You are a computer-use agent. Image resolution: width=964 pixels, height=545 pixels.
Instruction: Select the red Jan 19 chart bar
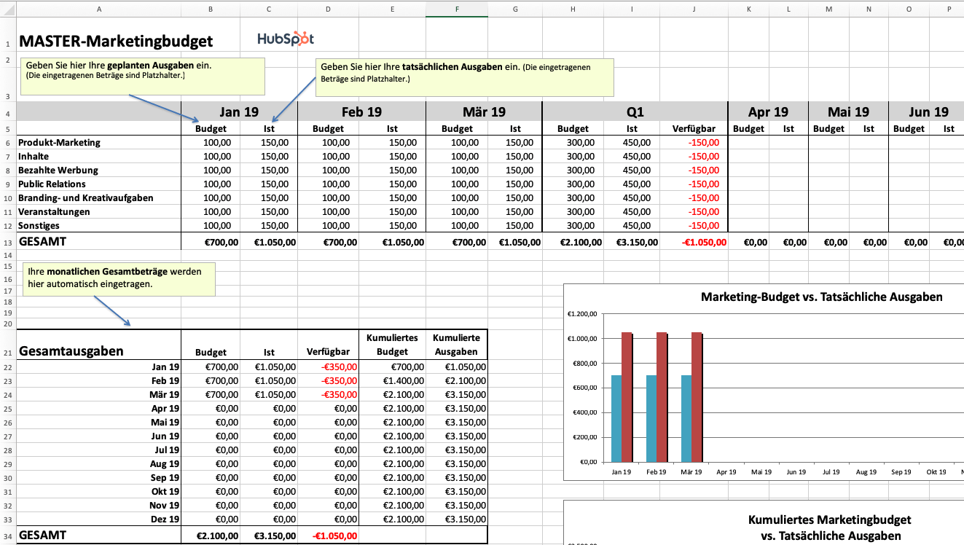(x=627, y=397)
